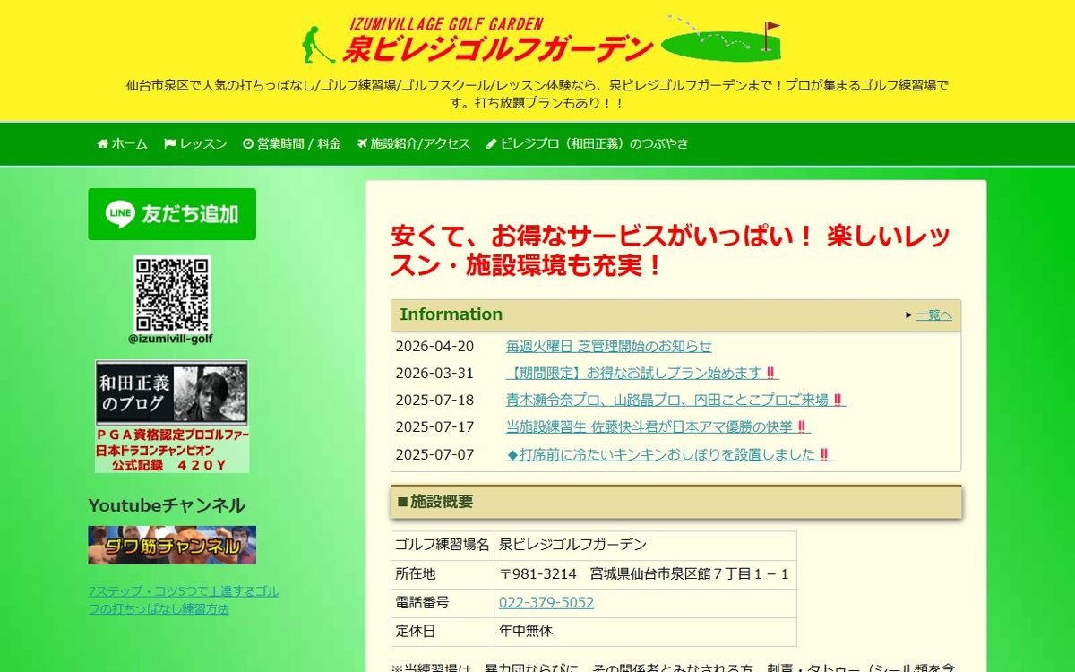The width and height of the screenshot is (1075, 672).
Task: Open the レッスン menu item
Action: pos(195,143)
